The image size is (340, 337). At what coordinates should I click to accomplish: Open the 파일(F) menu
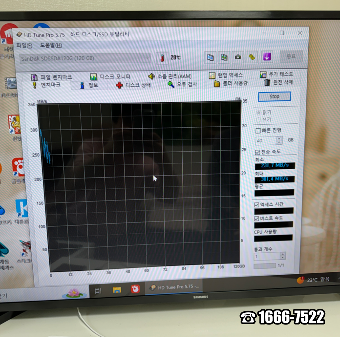click(x=24, y=46)
